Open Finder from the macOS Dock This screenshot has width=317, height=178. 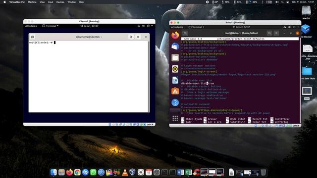point(53,172)
